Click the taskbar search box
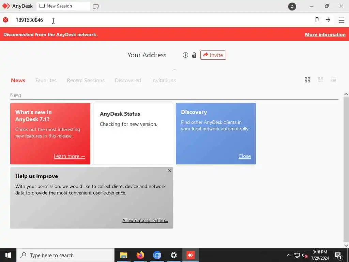Image resolution: width=349 pixels, height=262 pixels. tap(65, 255)
